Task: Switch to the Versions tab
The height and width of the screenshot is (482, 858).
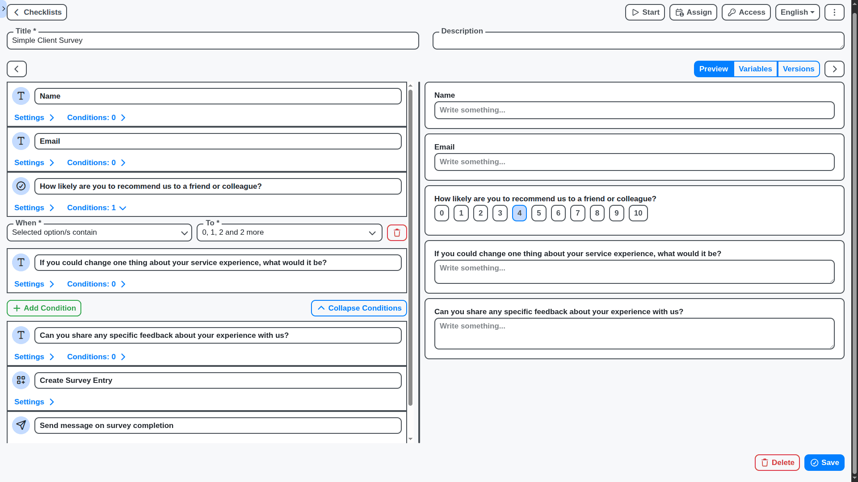Action: click(x=799, y=69)
